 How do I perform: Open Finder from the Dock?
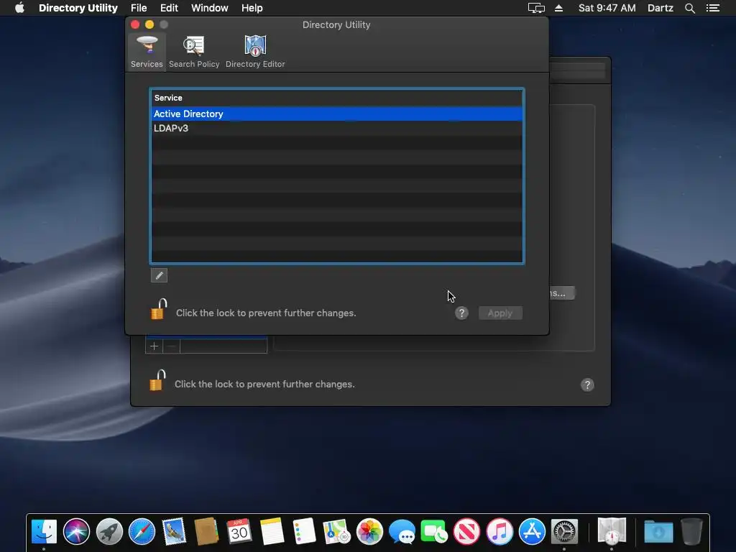[x=44, y=531]
